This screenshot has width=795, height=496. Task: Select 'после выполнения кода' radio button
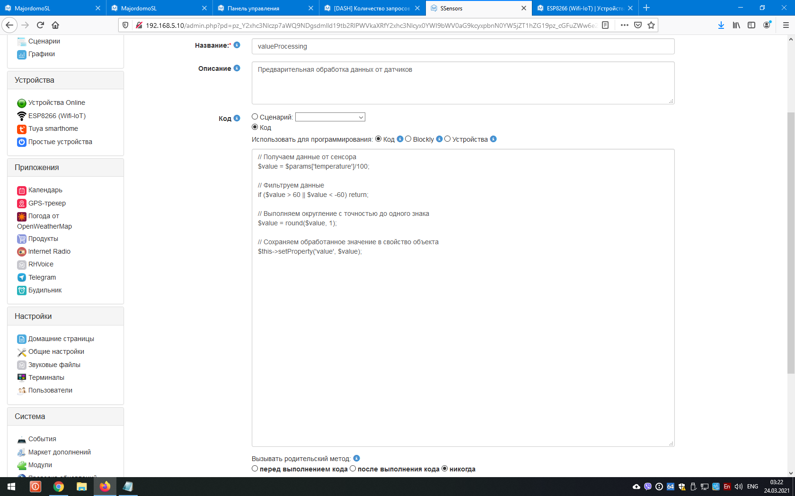[x=353, y=469]
